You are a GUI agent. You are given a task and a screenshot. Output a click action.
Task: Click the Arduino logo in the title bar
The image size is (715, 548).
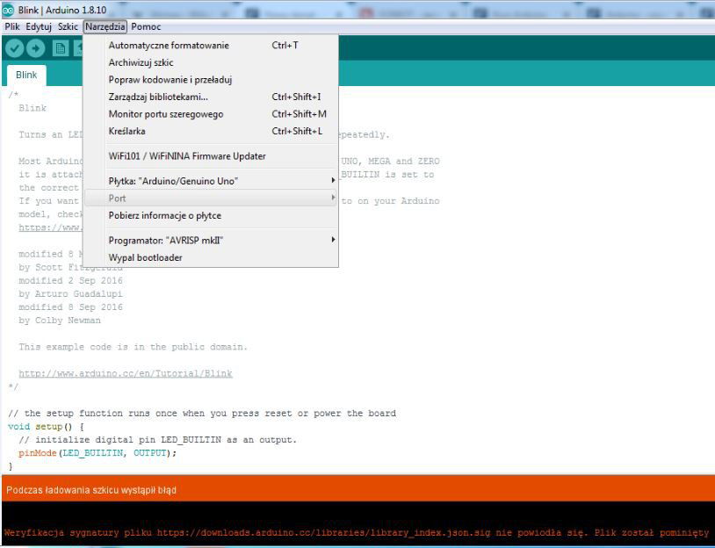coord(8,10)
